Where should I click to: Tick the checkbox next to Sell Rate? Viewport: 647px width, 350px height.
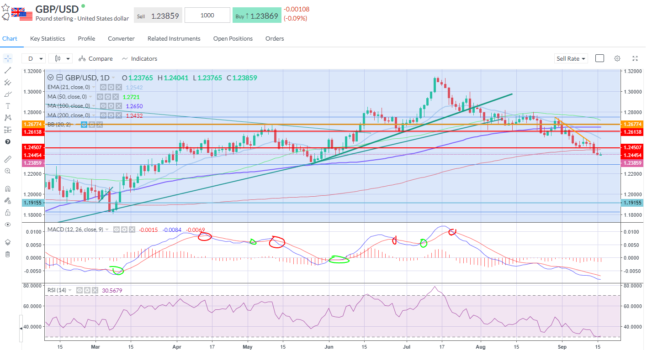[x=599, y=58]
